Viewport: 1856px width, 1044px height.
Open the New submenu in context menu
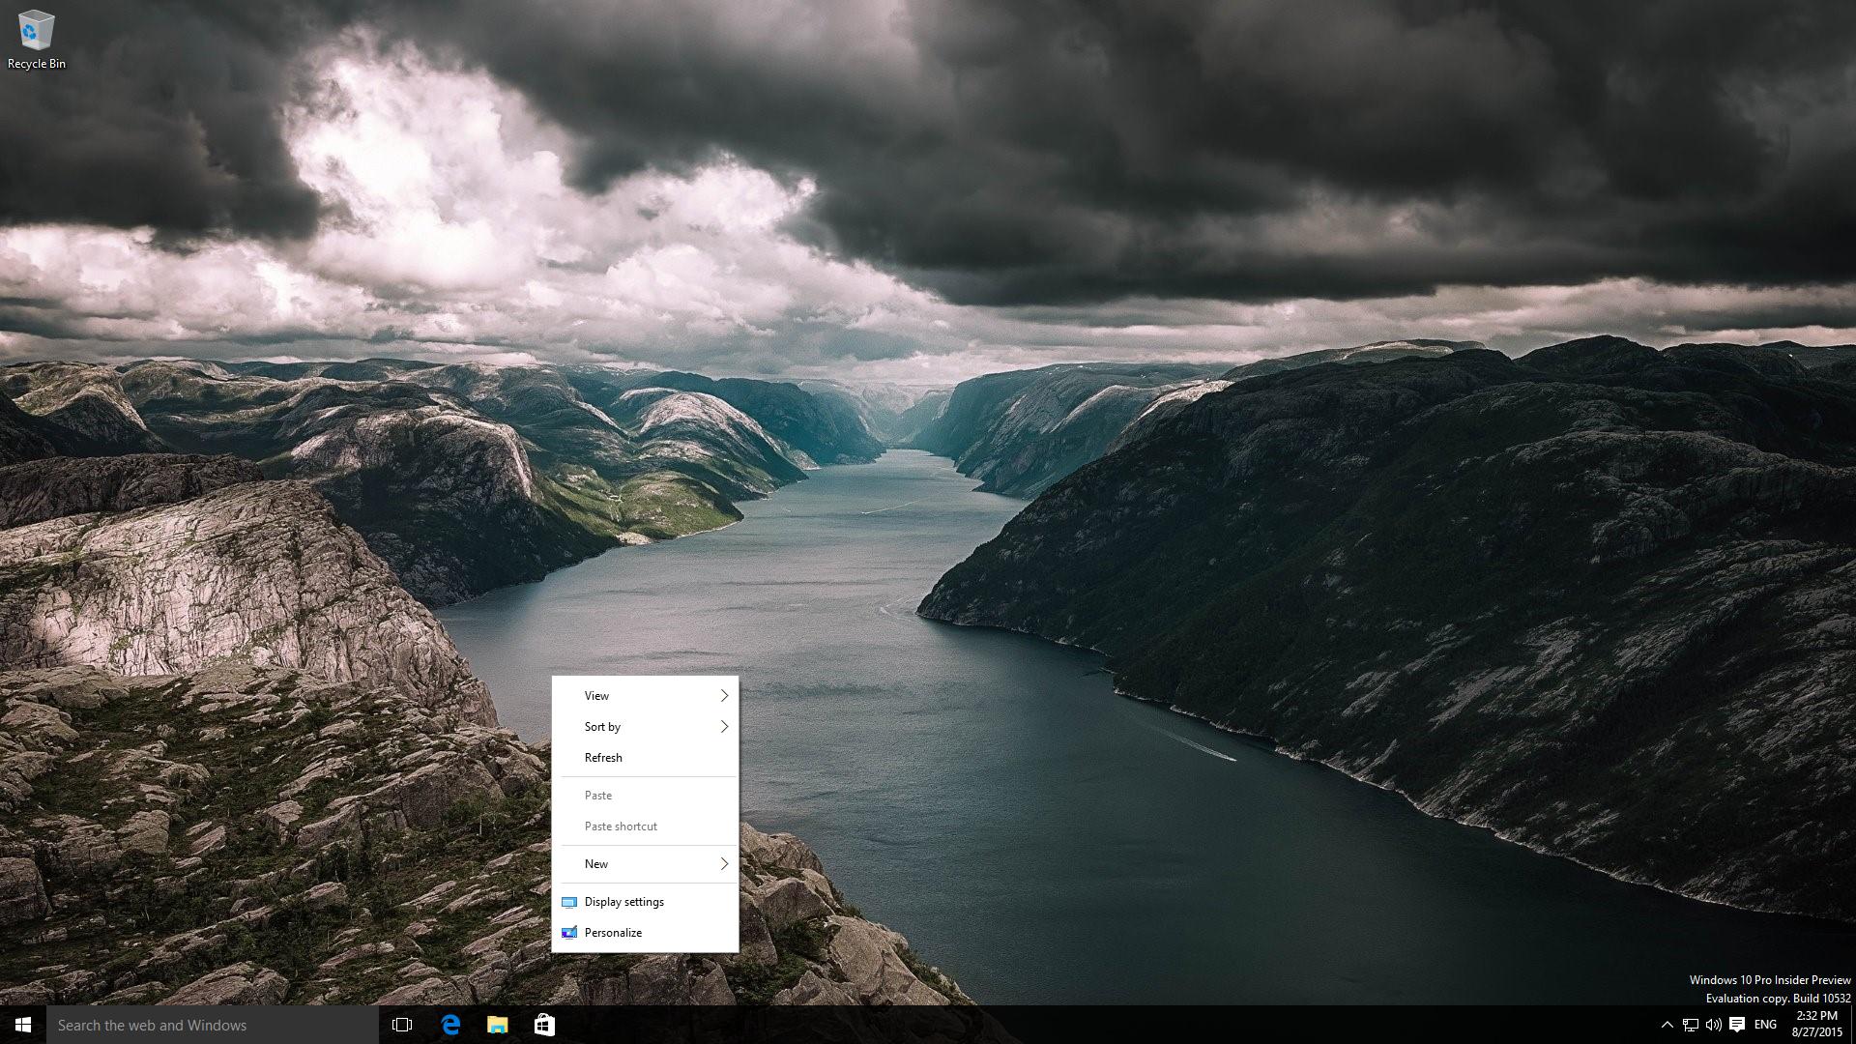(645, 864)
